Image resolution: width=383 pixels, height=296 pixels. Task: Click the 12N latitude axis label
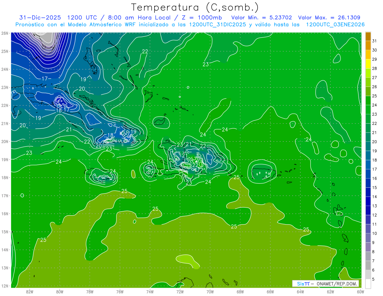point(4,286)
